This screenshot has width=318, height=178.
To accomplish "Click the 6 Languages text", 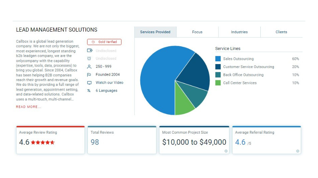I will click(x=107, y=91).
